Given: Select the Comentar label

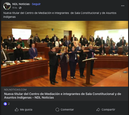Looking at the screenshot, I should pos(67,110).
